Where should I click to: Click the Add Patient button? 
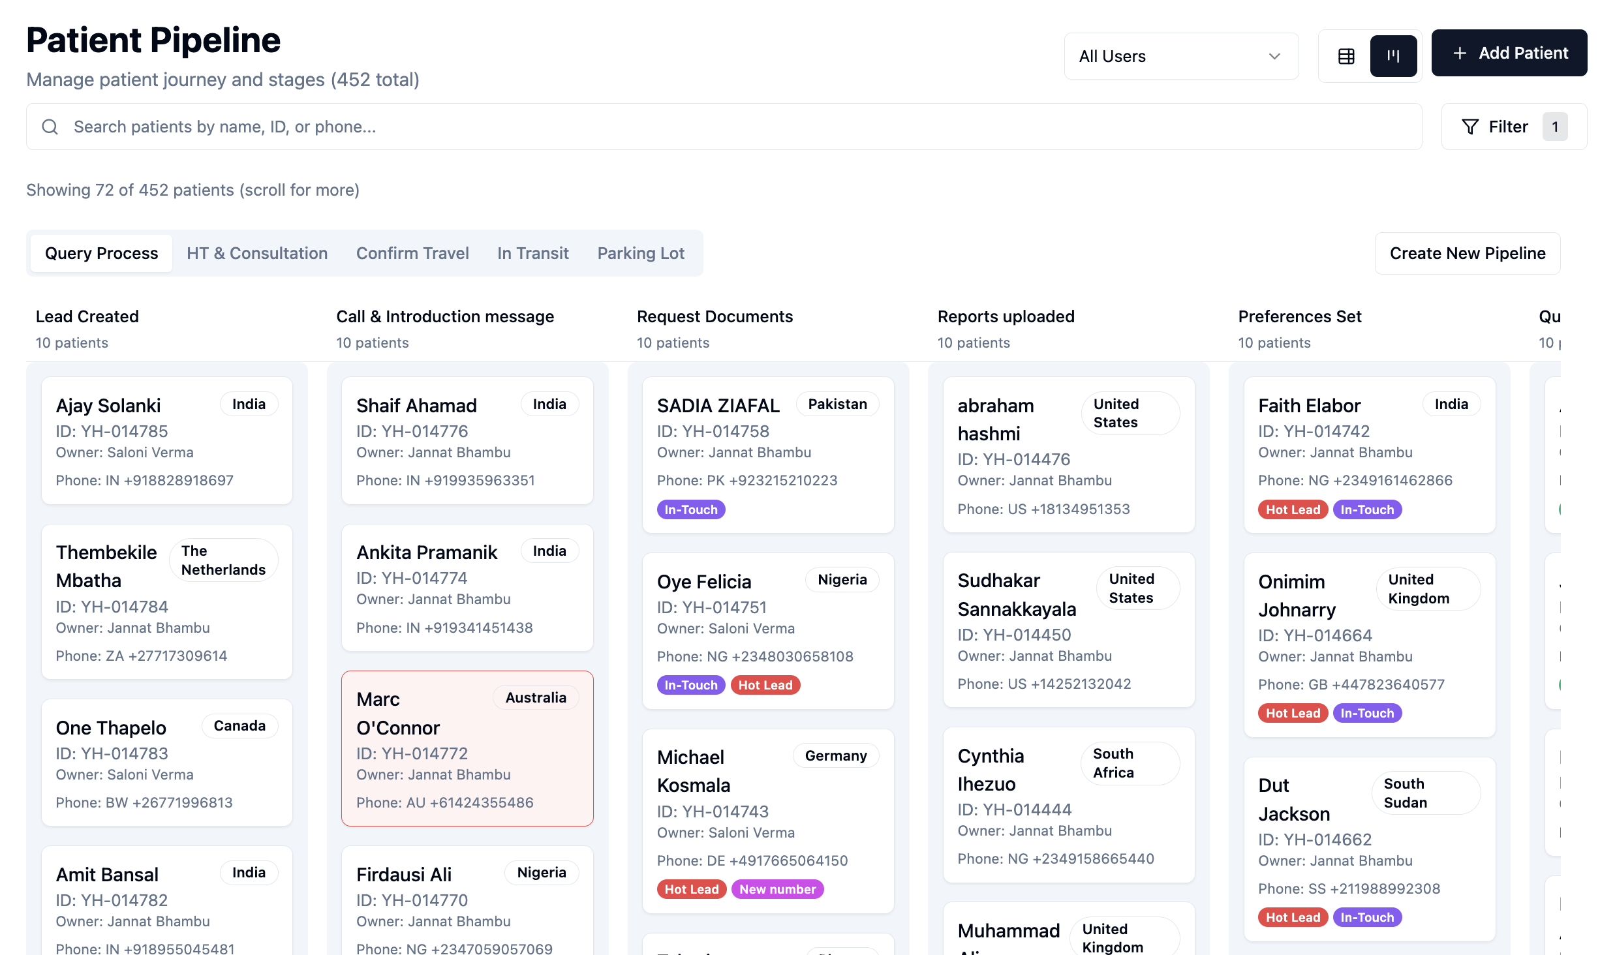tap(1509, 53)
